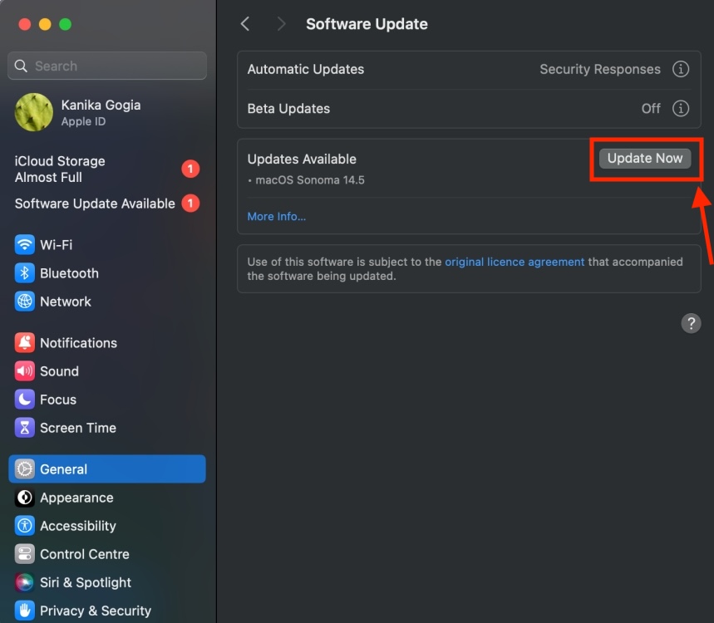Click the help question mark button
The image size is (714, 623).
(691, 323)
